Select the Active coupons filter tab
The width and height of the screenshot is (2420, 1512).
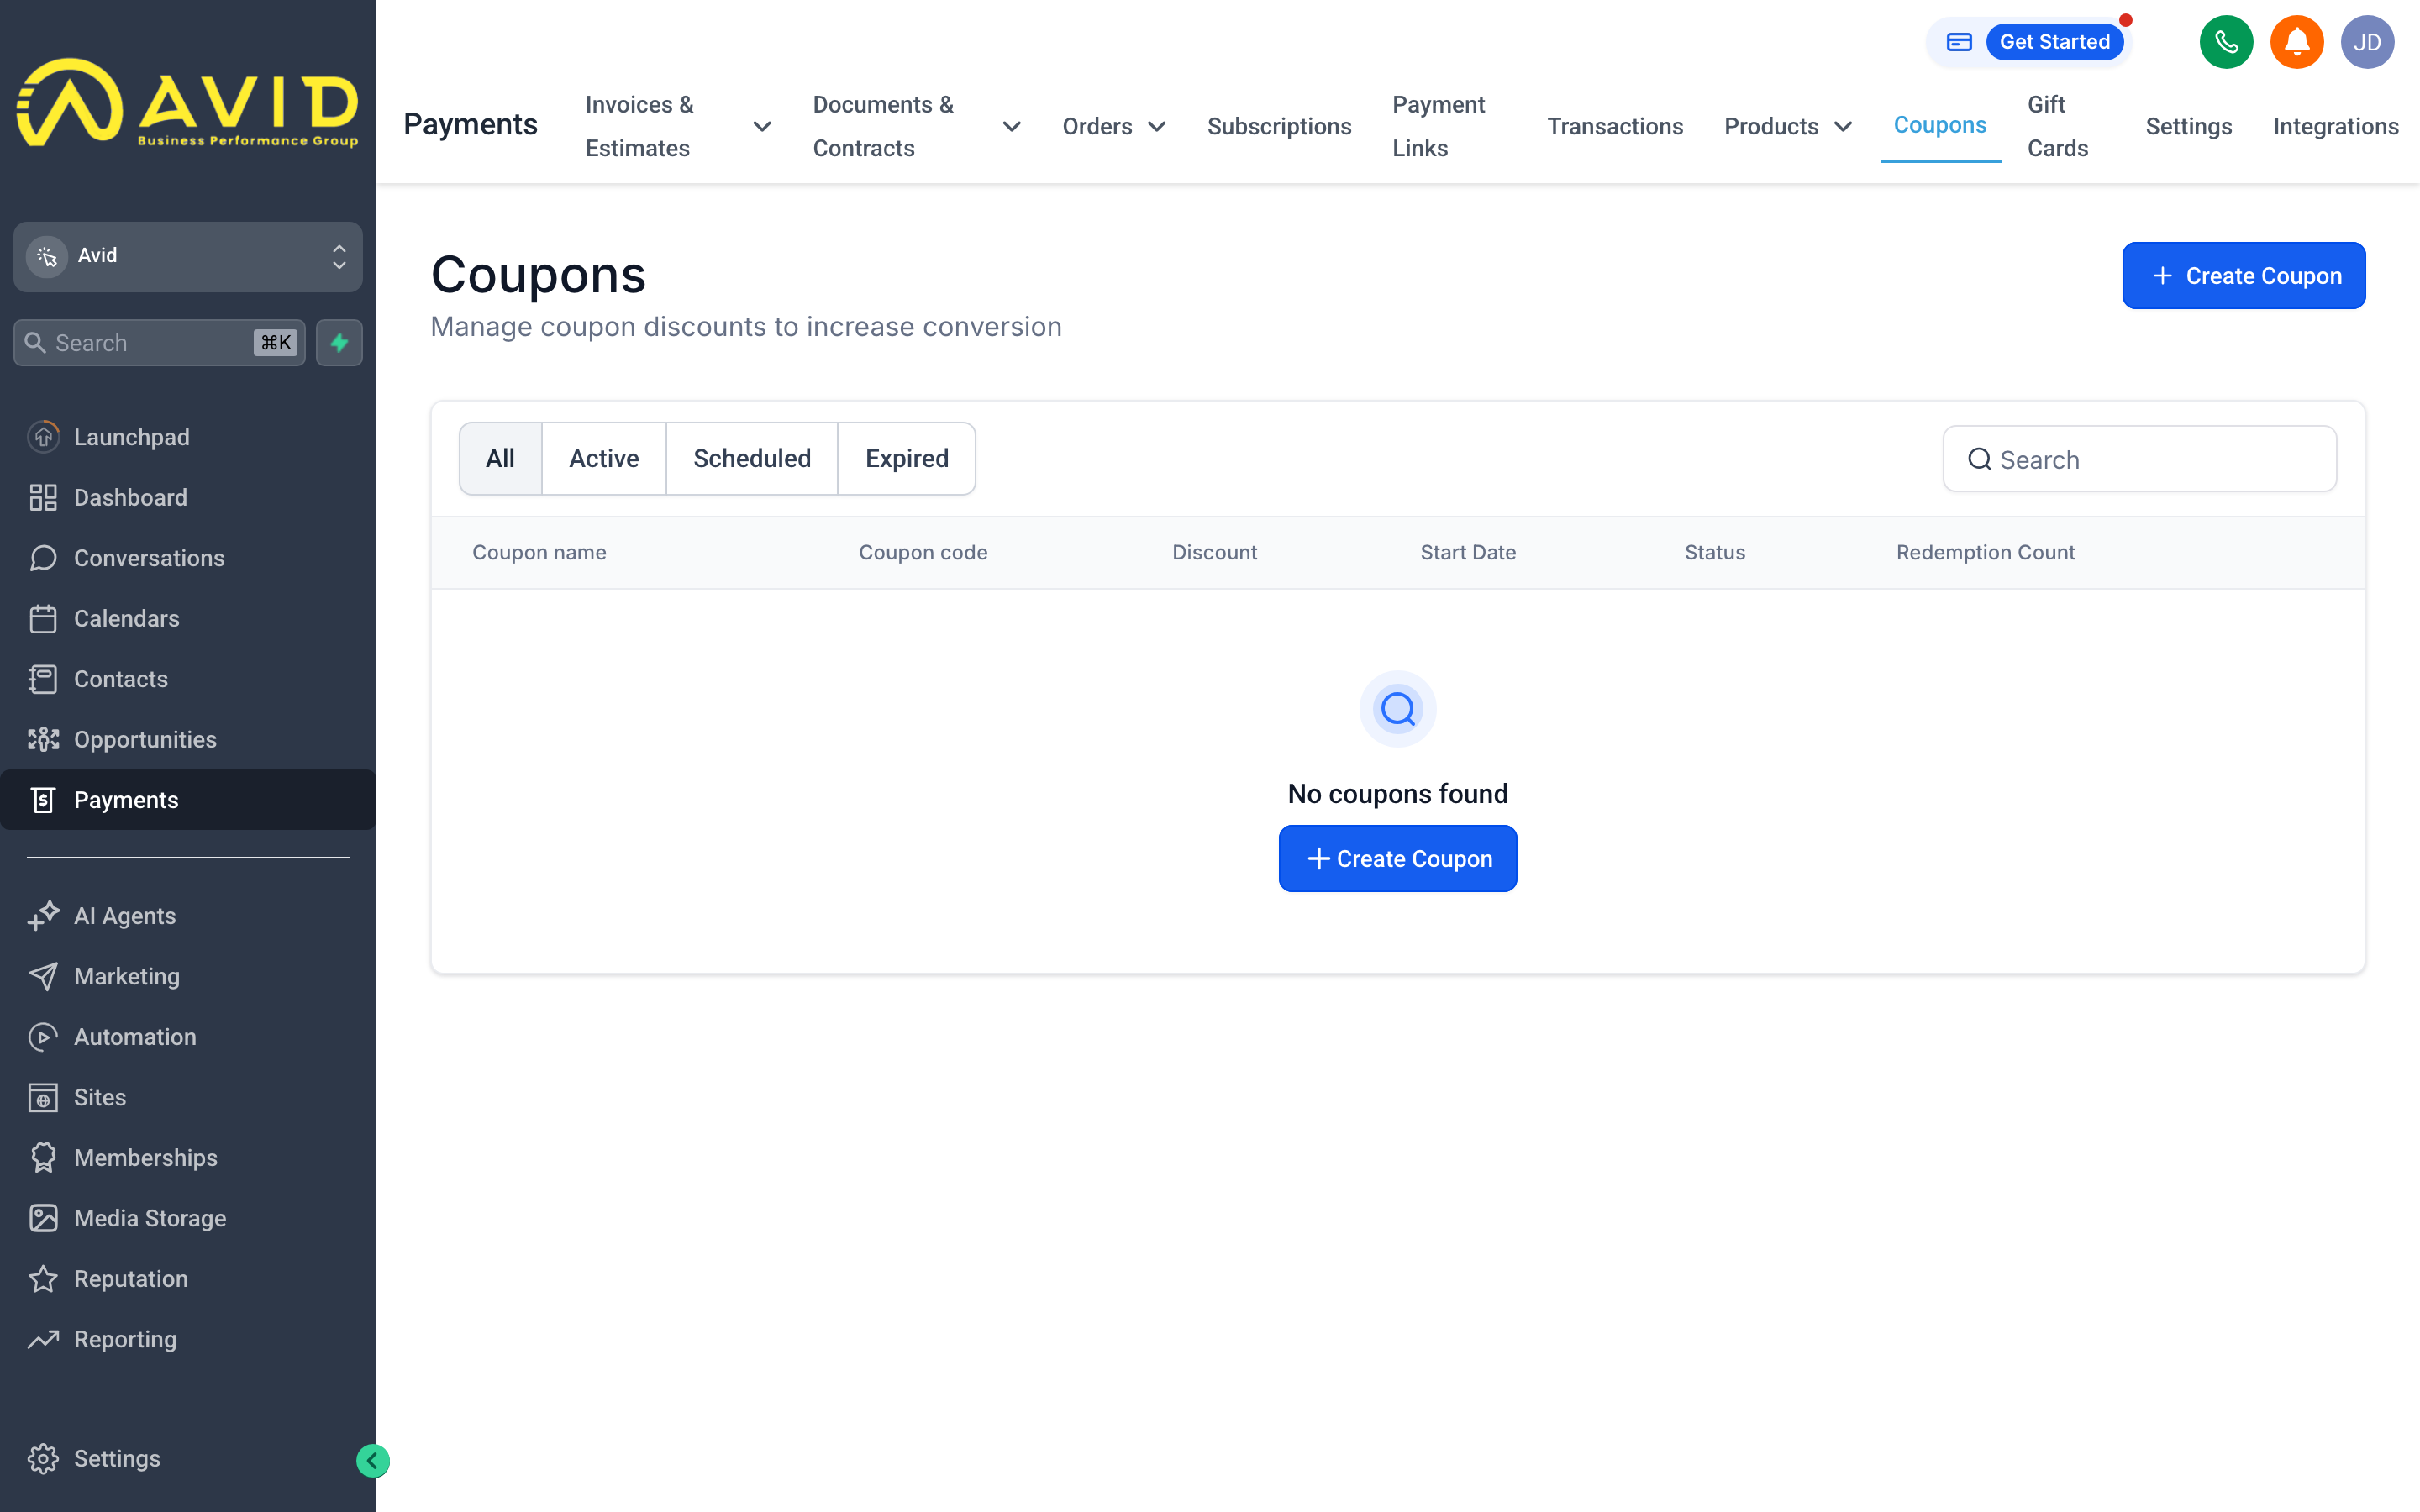coord(604,458)
